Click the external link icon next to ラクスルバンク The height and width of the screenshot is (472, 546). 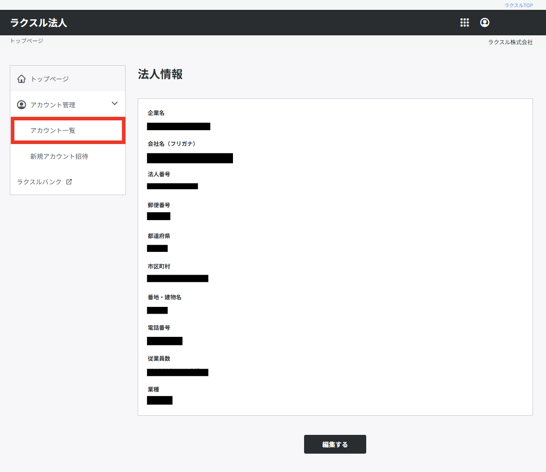tap(69, 182)
